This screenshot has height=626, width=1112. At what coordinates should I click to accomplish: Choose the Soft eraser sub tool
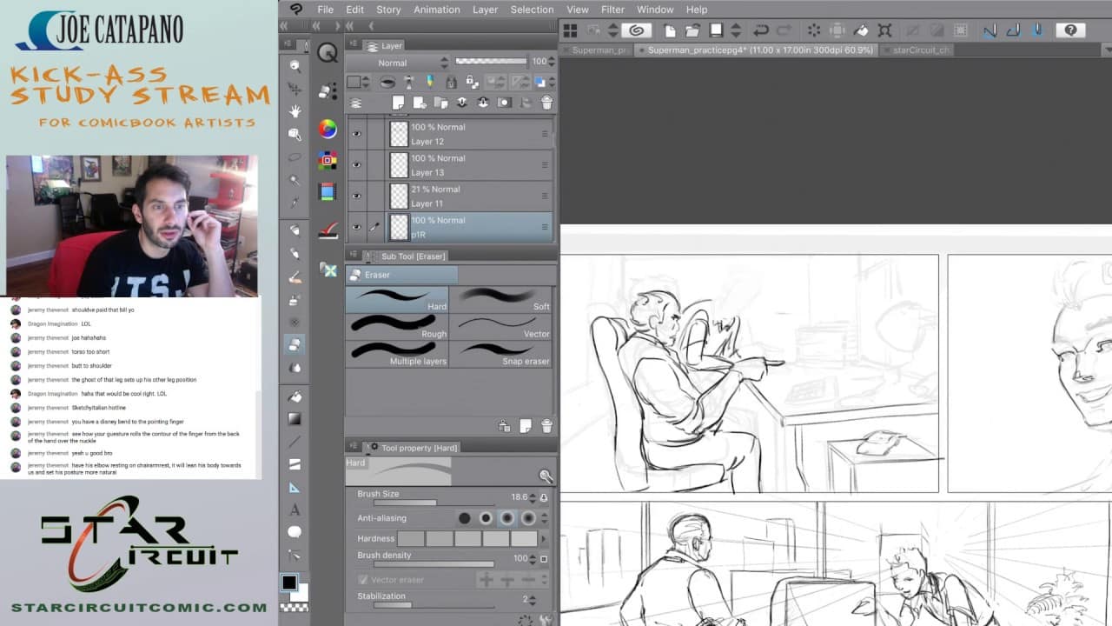501,299
